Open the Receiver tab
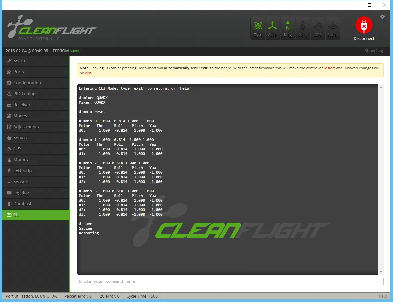The width and height of the screenshot is (393, 302). click(36, 105)
